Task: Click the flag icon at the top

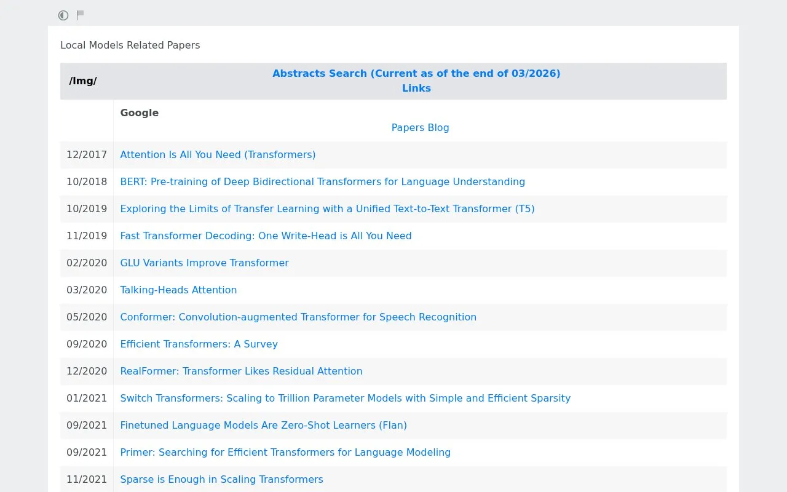Action: tap(80, 15)
